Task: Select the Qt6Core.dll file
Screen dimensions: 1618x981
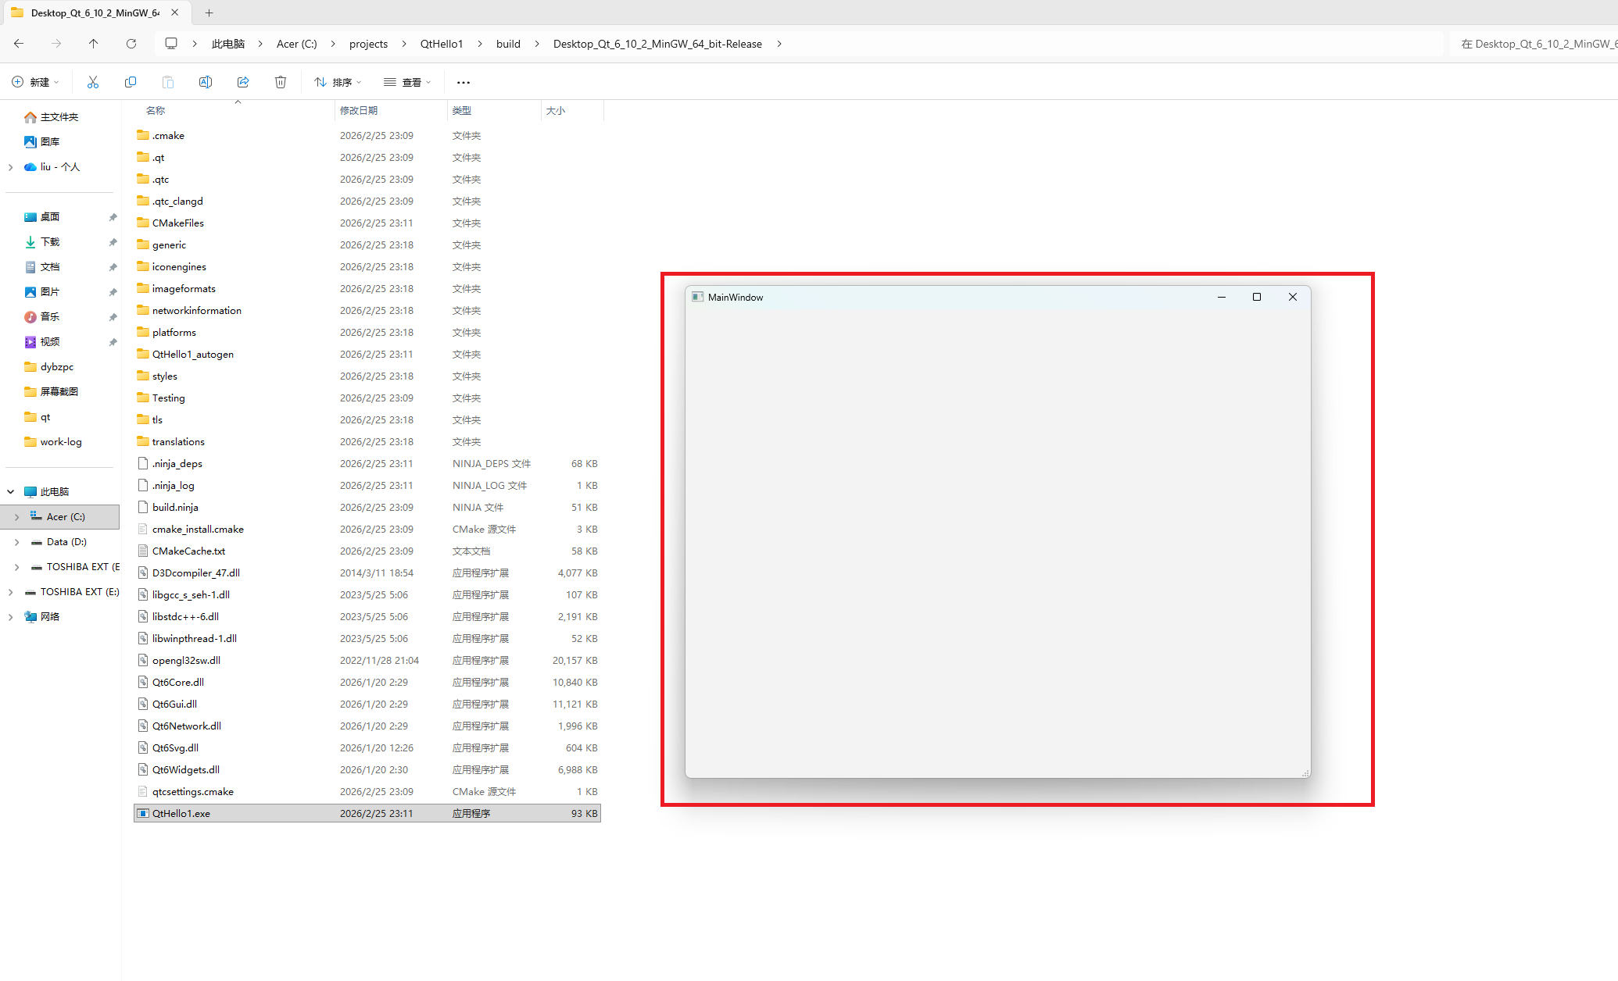Action: pyautogui.click(x=178, y=683)
